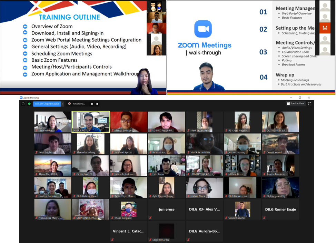Viewport: 336px width, 243px height.
Task: Select R3 - Jean Hazel video tile
Action: tap(243, 122)
